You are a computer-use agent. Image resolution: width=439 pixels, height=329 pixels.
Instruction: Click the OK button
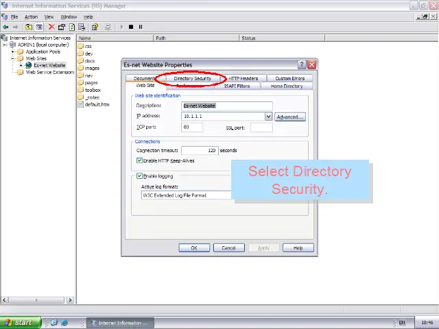(194, 248)
